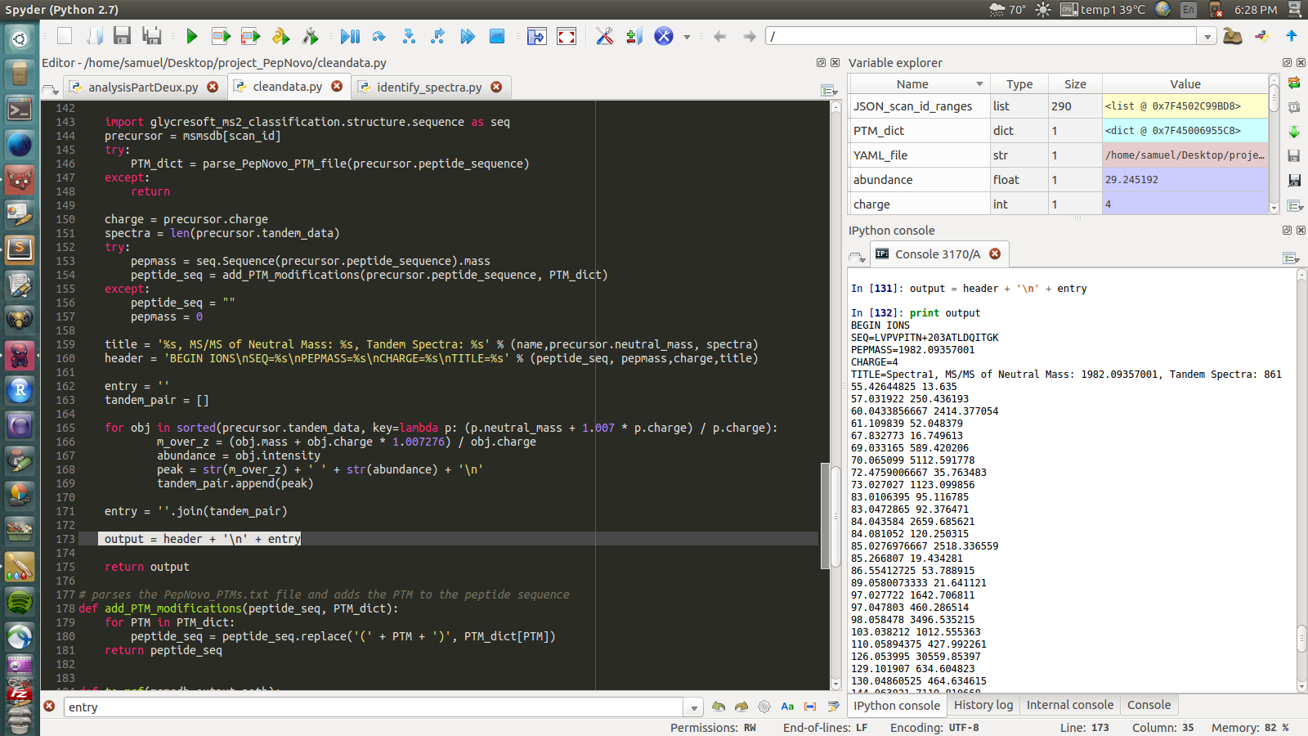Click the IPython console vertical scrollbar
Image resolution: width=1308 pixels, height=736 pixels.
[1301, 481]
